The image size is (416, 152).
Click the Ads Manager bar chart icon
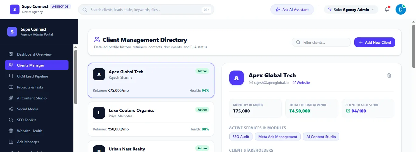tap(11, 142)
